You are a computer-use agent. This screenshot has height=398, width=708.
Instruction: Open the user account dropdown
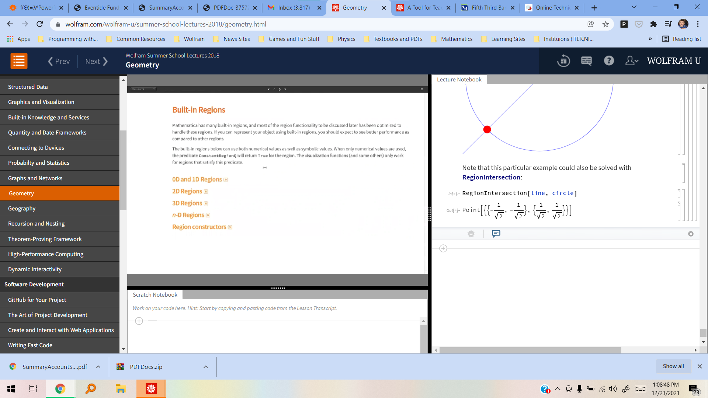pos(632,61)
